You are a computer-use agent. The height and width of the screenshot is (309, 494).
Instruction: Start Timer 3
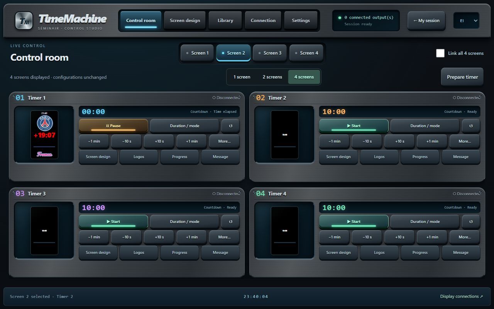pyautogui.click(x=113, y=222)
